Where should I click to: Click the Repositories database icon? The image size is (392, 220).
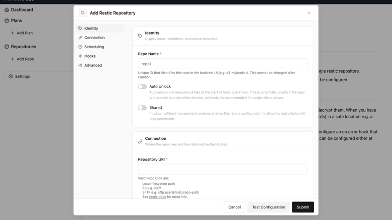pyautogui.click(x=7, y=47)
